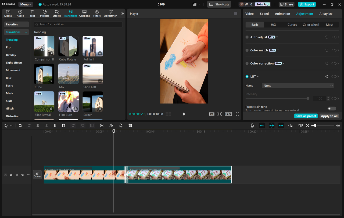Uncheck the LUT checkbox
Screen dimensions: 344x218
click(x=247, y=76)
